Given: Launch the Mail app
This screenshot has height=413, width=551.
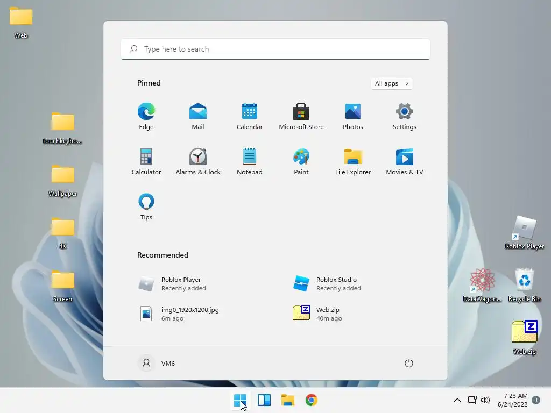Looking at the screenshot, I should tap(198, 117).
